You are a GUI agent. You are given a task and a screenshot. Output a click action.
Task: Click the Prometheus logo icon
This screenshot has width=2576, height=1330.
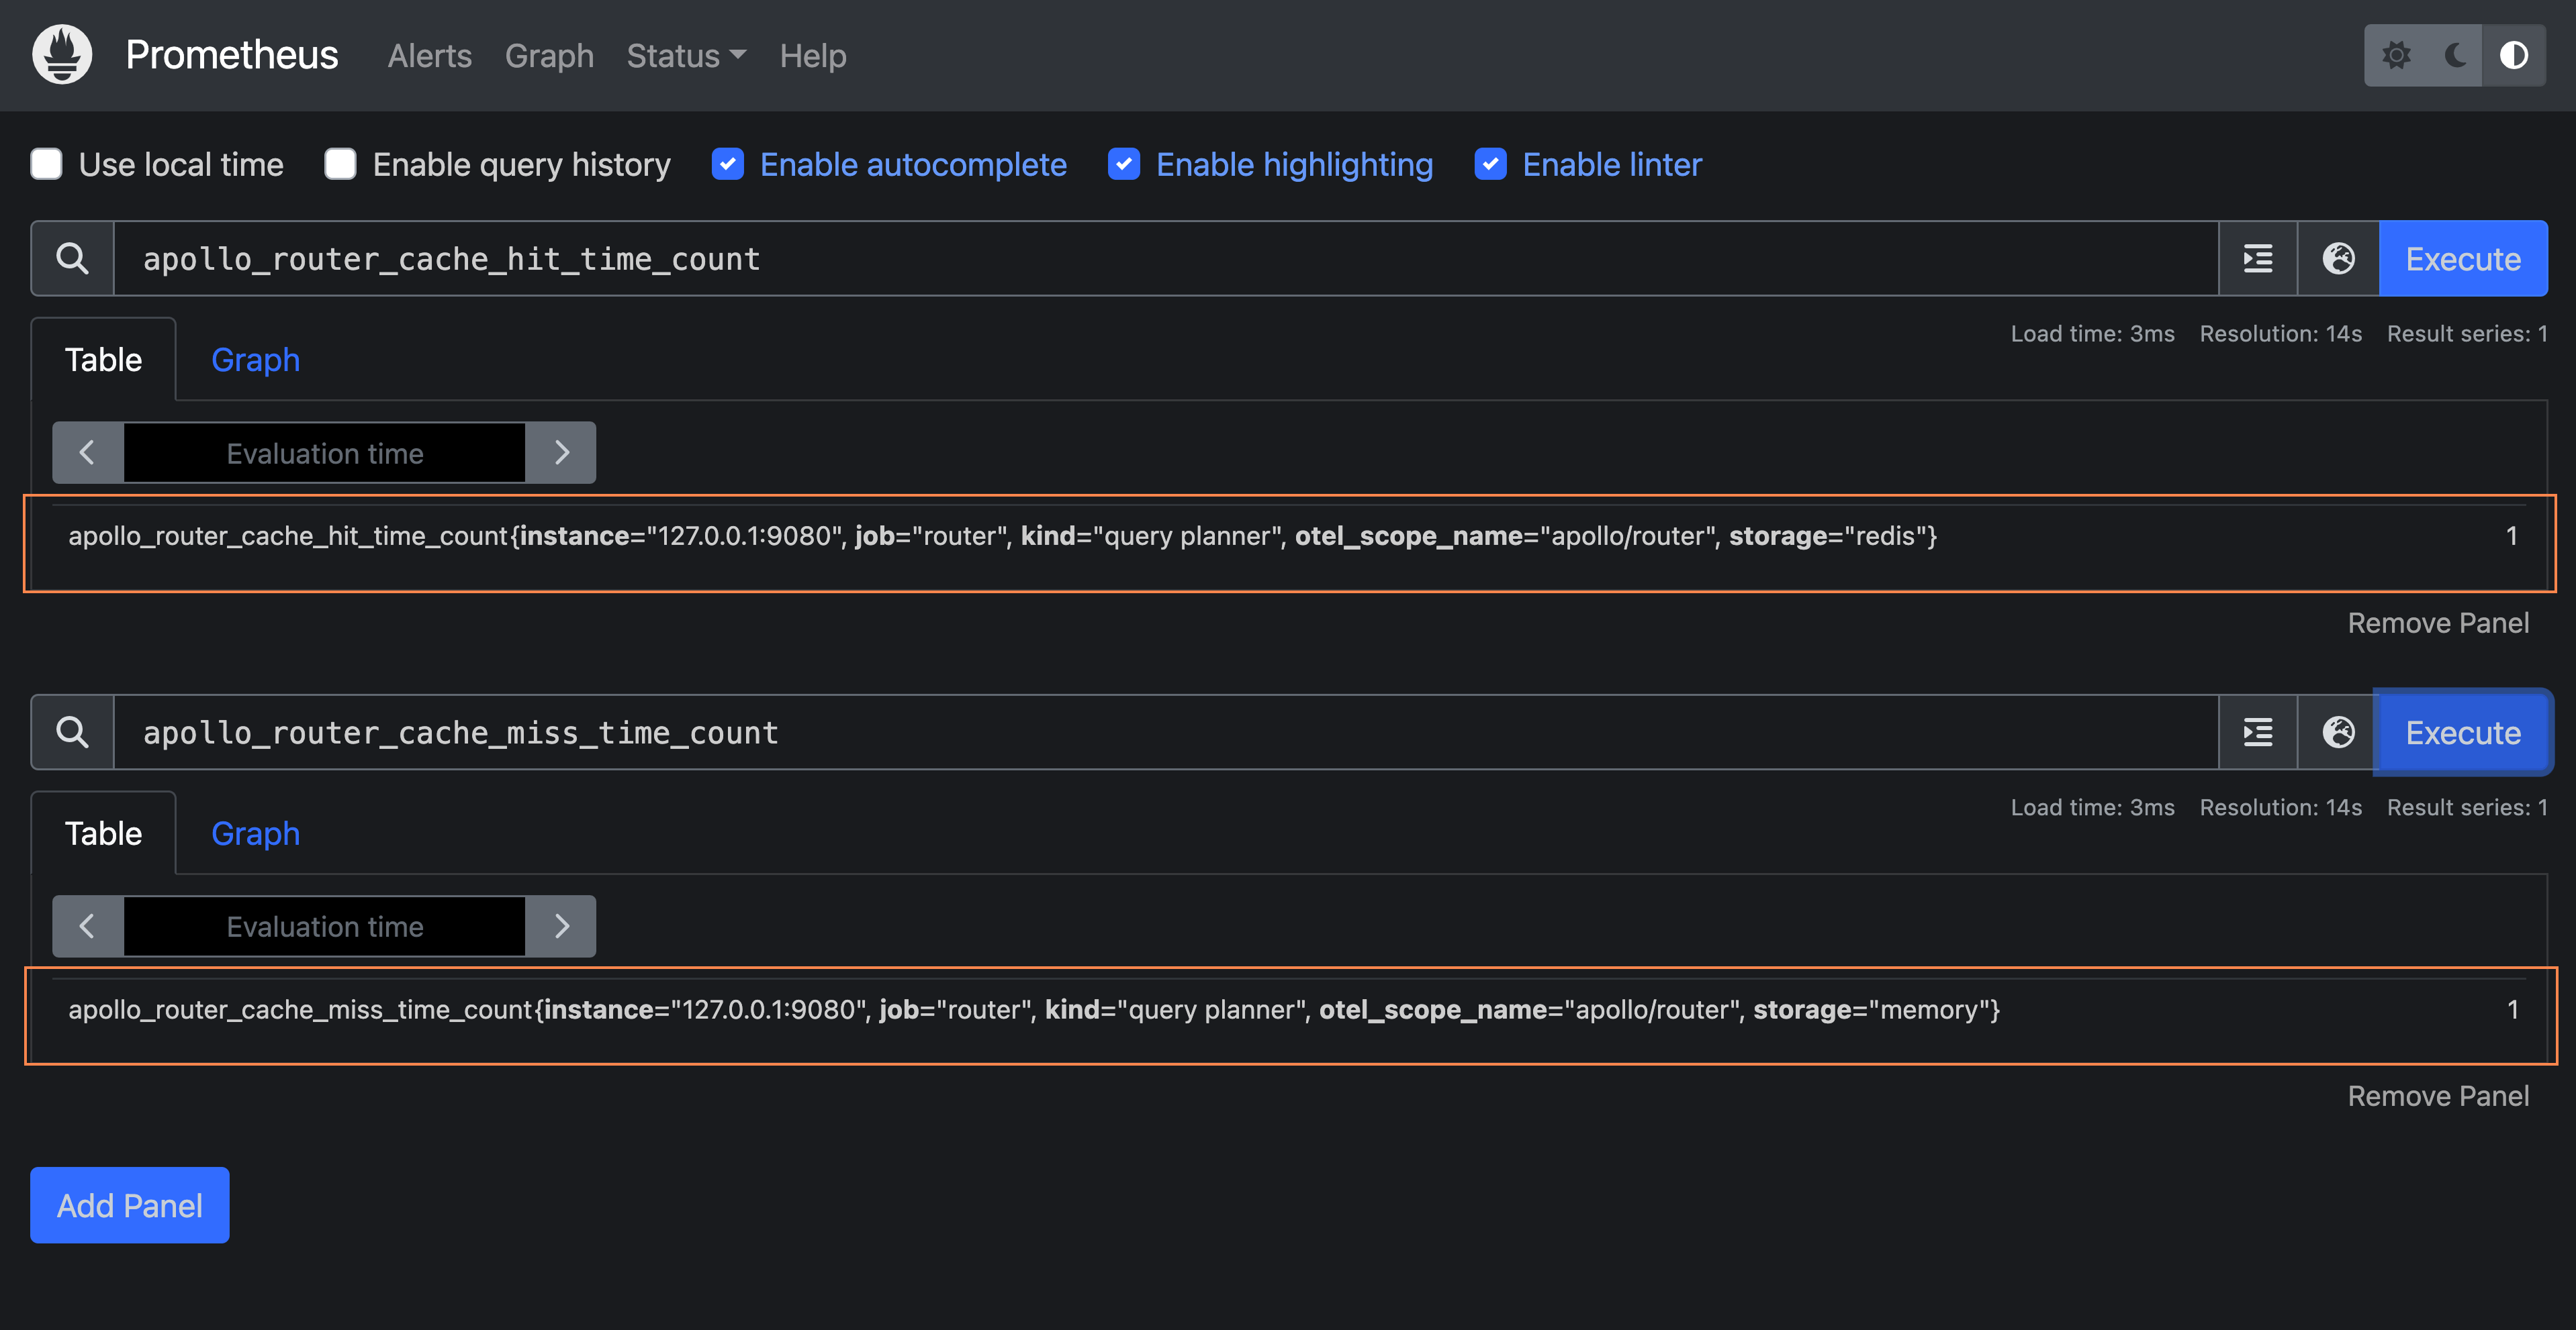(x=61, y=54)
